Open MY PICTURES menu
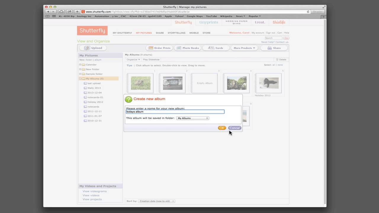This screenshot has height=213, width=379. point(144,33)
